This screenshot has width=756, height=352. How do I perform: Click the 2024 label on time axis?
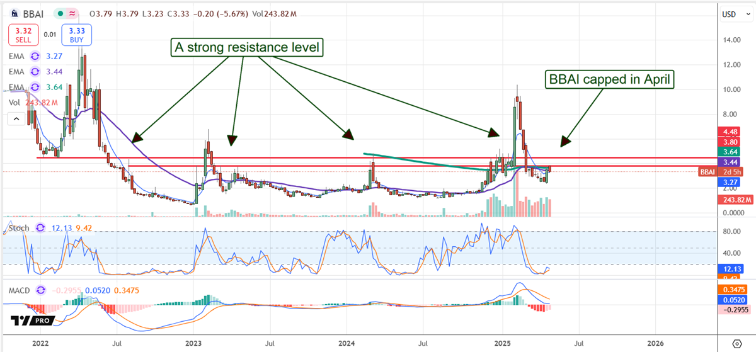point(346,344)
